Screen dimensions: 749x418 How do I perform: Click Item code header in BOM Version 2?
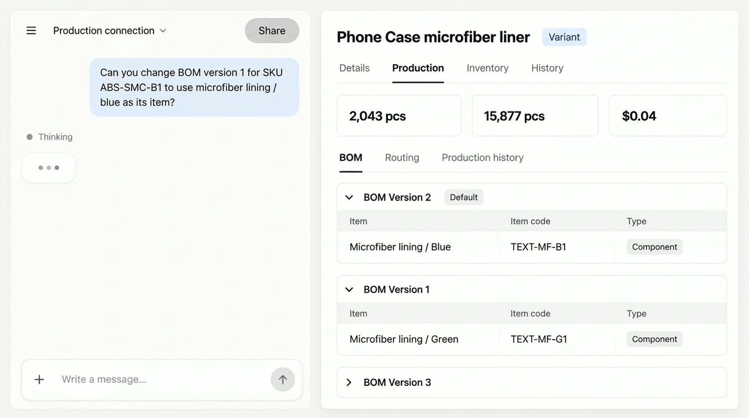tap(530, 221)
